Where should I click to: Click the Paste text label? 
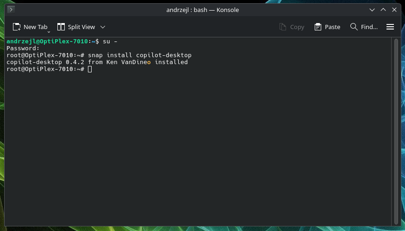click(332, 27)
